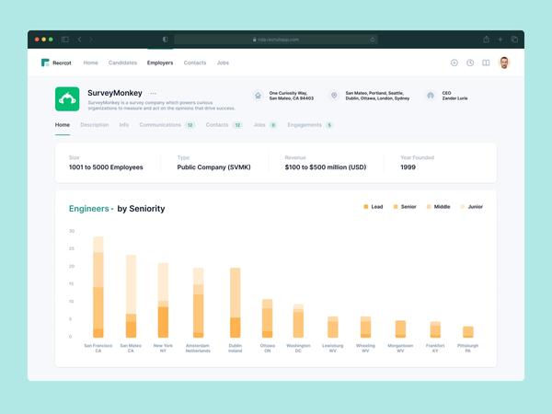This screenshot has height=414, width=552.
Task: Click the 'One Curiosity Way' address text
Action: [288, 93]
